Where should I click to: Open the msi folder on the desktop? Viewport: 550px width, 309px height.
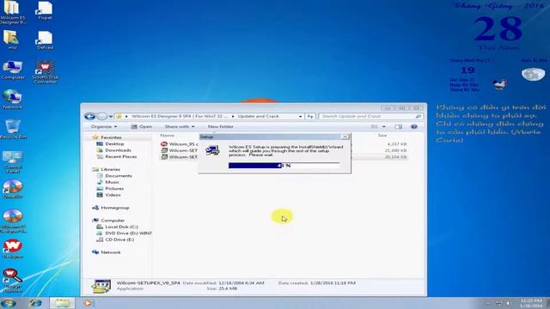pyautogui.click(x=12, y=39)
